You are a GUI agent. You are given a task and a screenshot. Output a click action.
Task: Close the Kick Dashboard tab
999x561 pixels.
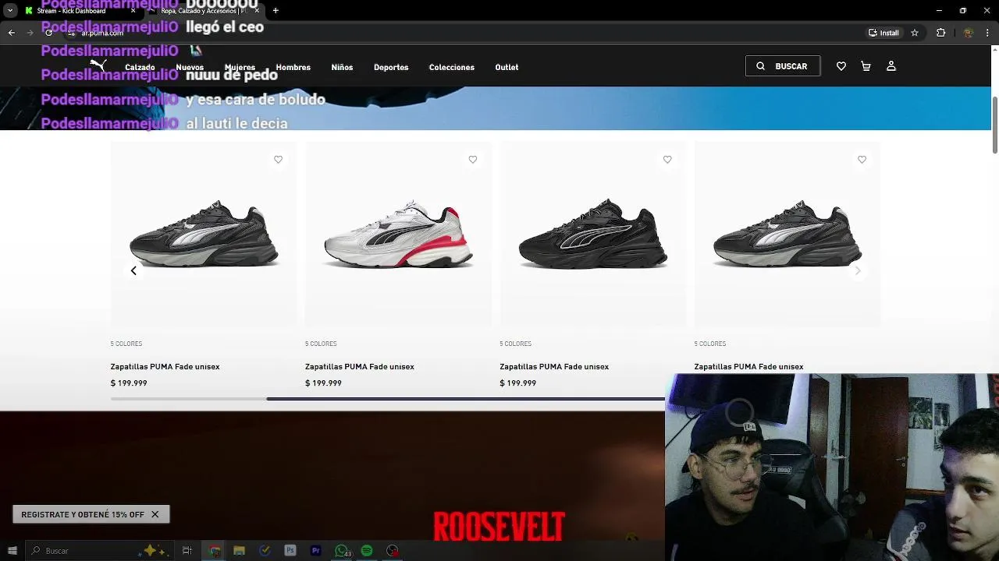(x=133, y=11)
